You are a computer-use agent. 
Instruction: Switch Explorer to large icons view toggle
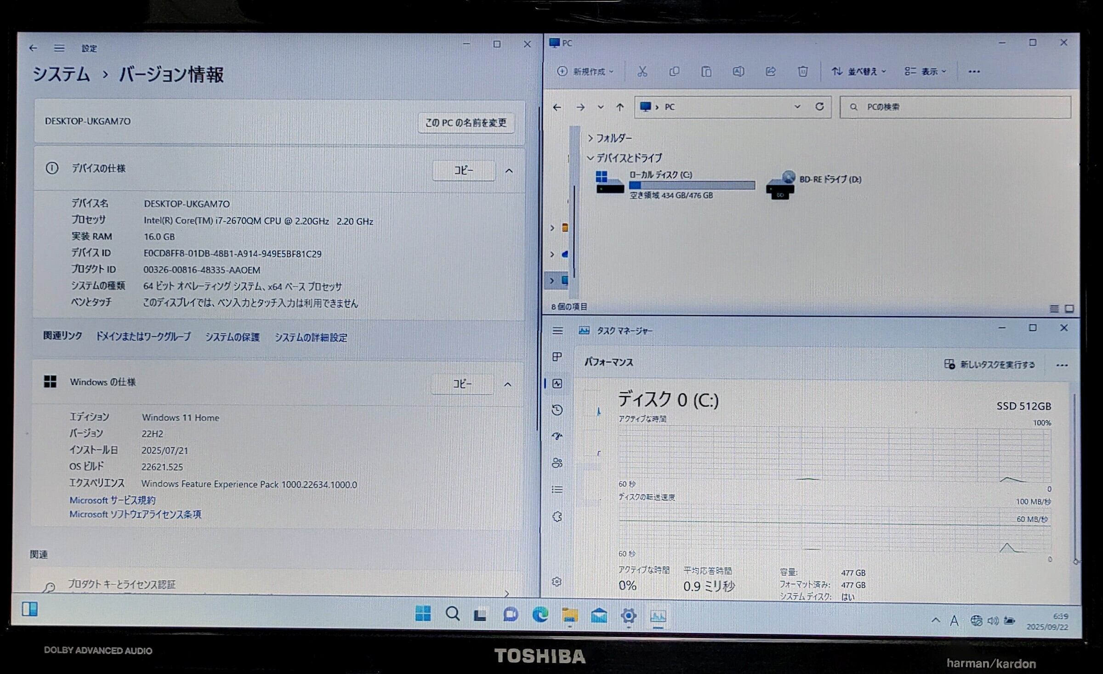(1069, 309)
